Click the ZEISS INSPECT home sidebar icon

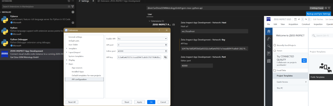[269, 32]
